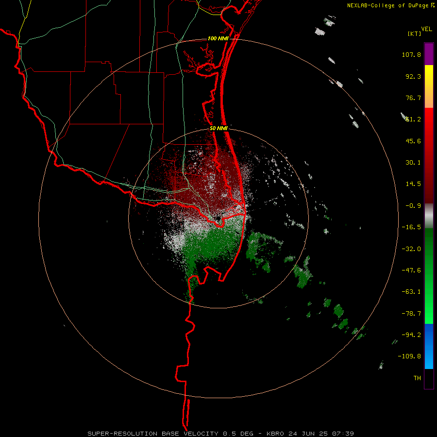
Task: Click the blue segment of velocity color bar
Action: tap(429, 346)
